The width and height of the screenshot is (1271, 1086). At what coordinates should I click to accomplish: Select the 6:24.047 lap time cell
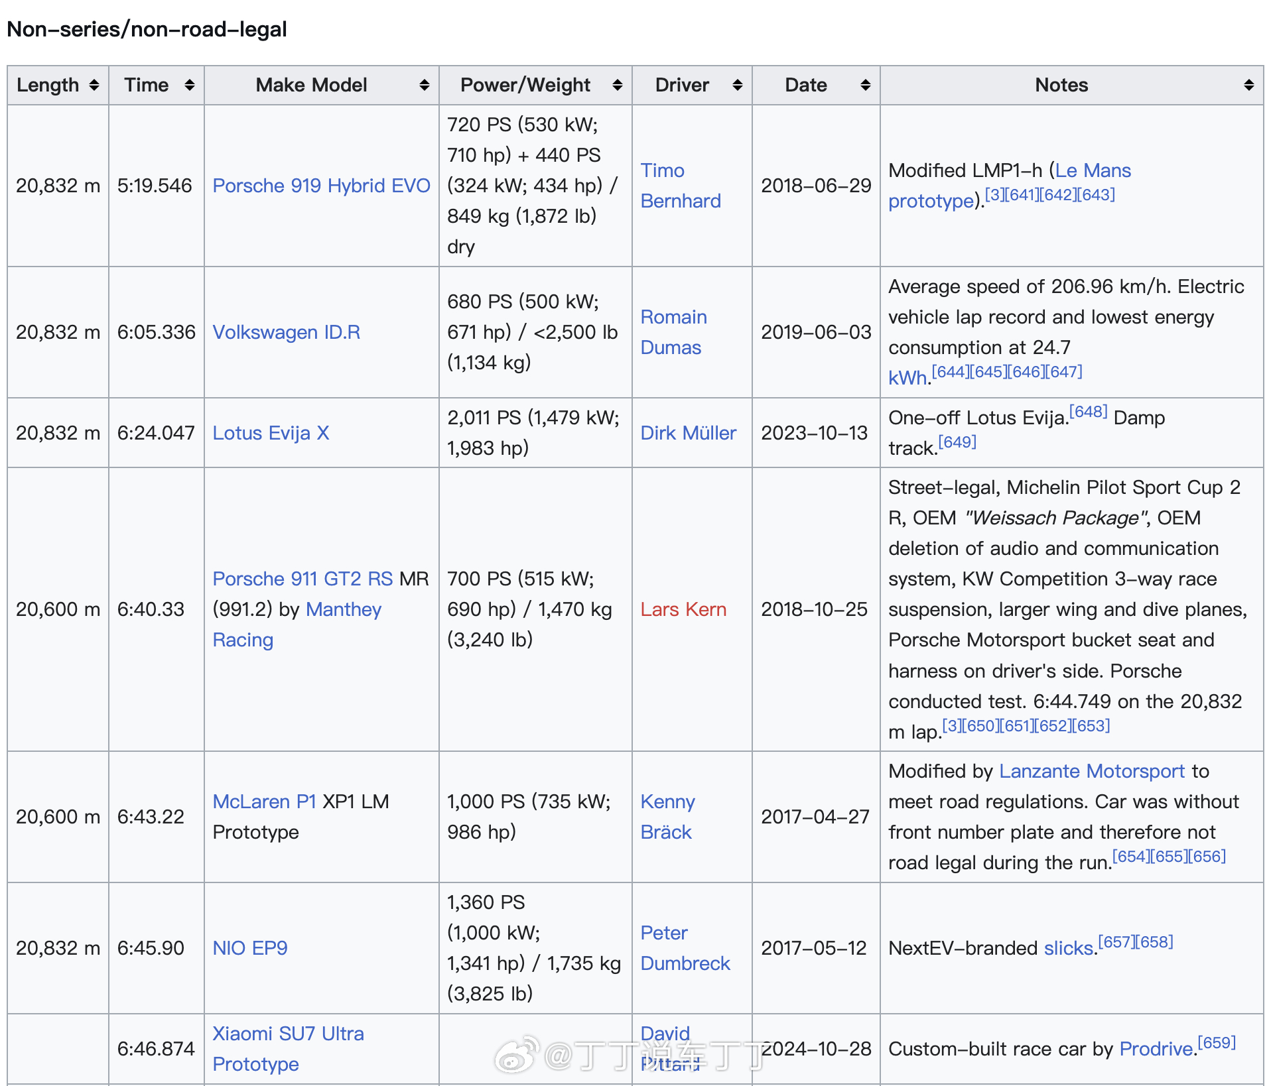(x=156, y=433)
